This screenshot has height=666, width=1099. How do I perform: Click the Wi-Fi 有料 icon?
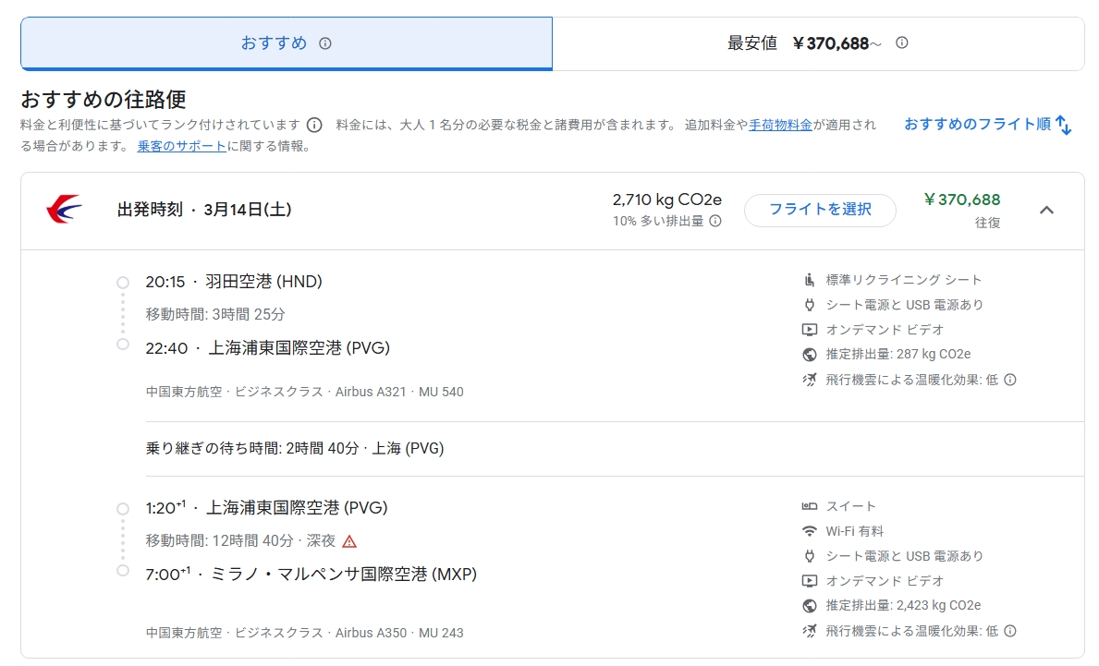[810, 531]
